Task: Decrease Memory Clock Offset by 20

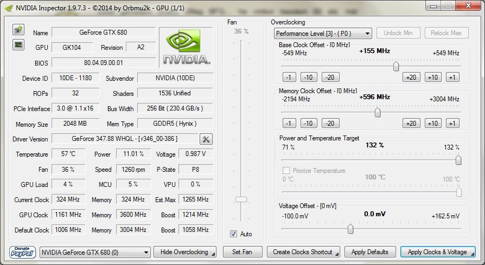Action: 330,123
